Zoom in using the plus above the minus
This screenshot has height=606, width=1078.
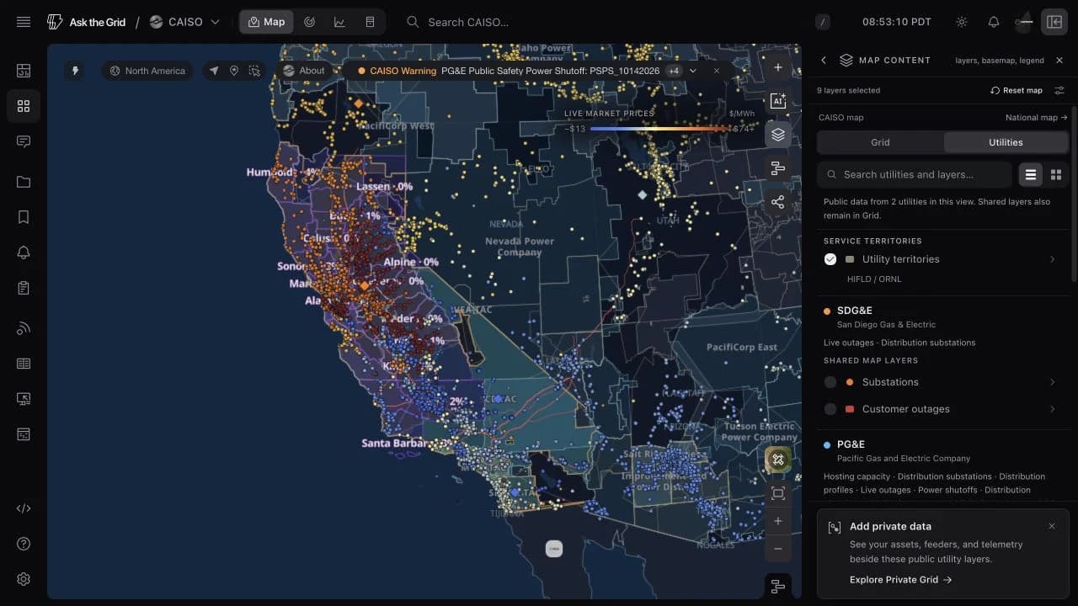click(778, 521)
